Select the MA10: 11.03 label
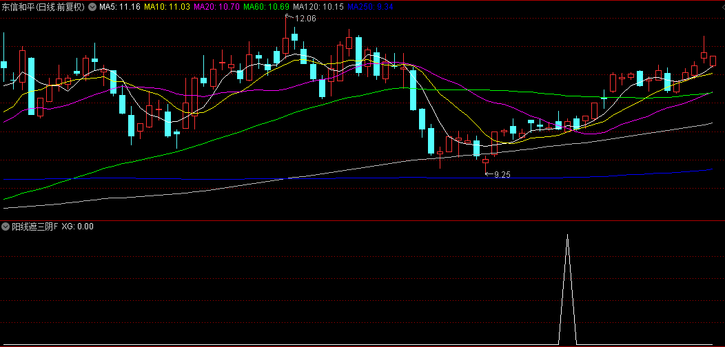 [167, 7]
